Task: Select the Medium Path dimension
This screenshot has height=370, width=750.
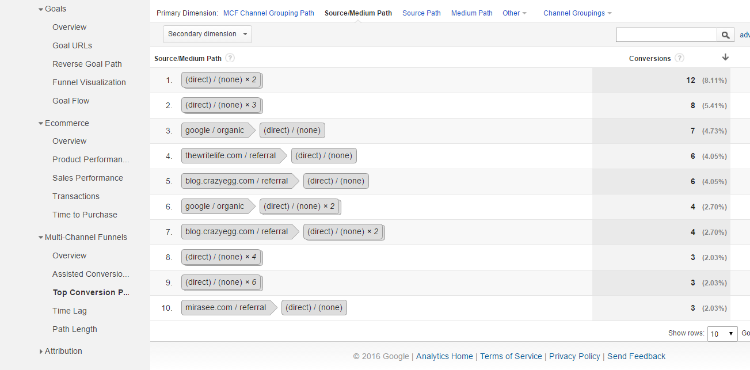Action: [x=471, y=13]
